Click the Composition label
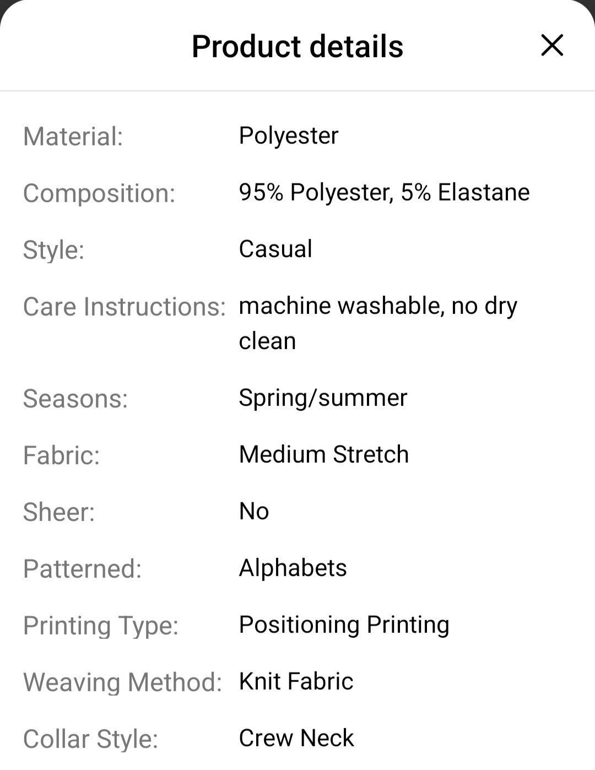595x770 pixels. point(99,193)
